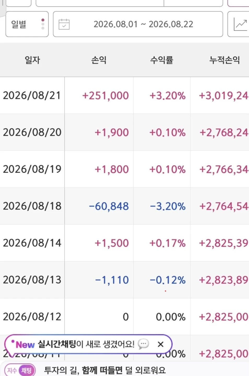Sort by the 손익 column header

99,60
